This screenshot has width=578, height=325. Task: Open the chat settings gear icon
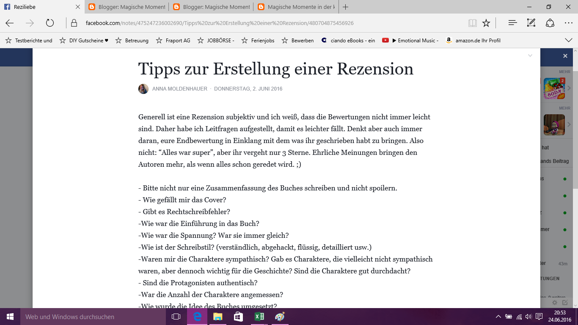pos(555,303)
